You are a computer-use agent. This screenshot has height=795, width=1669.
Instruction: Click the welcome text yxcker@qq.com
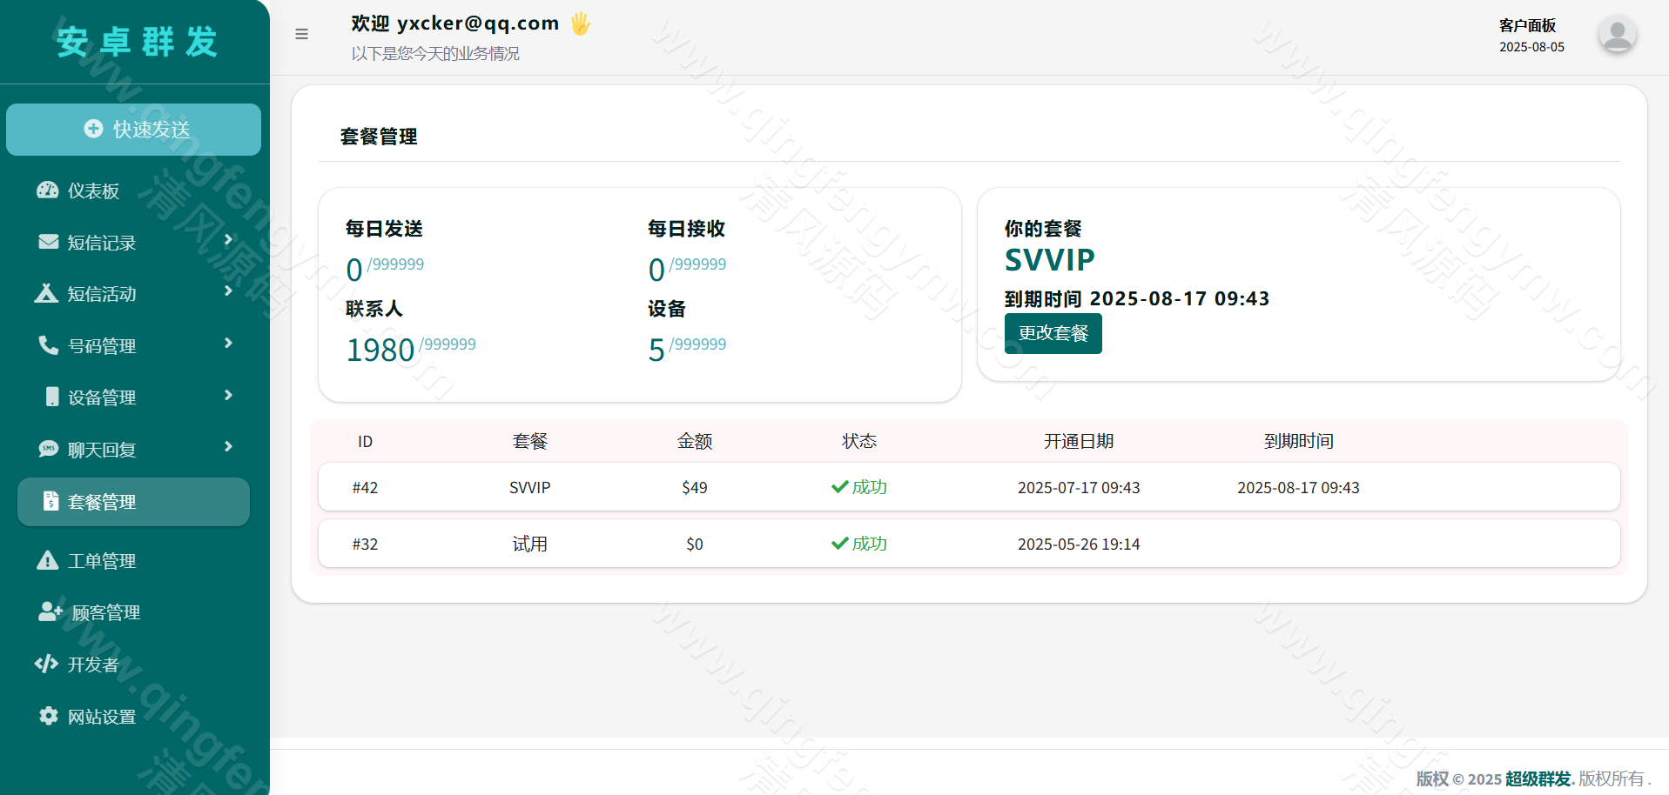coord(478,23)
